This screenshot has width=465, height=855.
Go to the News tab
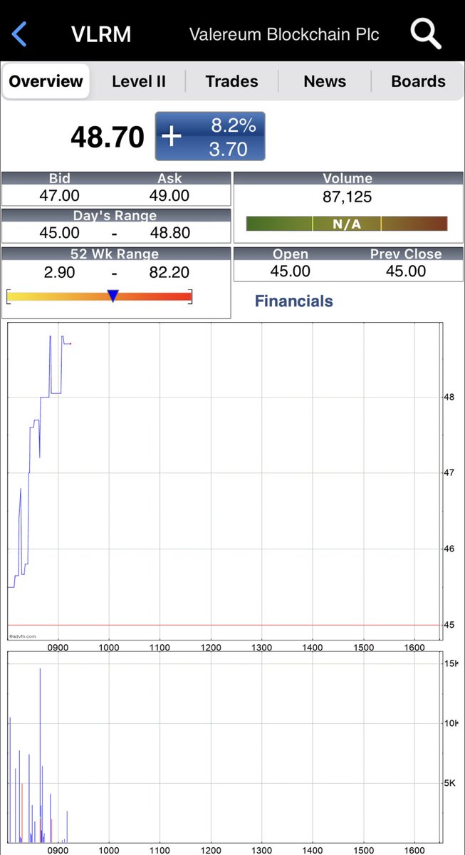tap(325, 81)
